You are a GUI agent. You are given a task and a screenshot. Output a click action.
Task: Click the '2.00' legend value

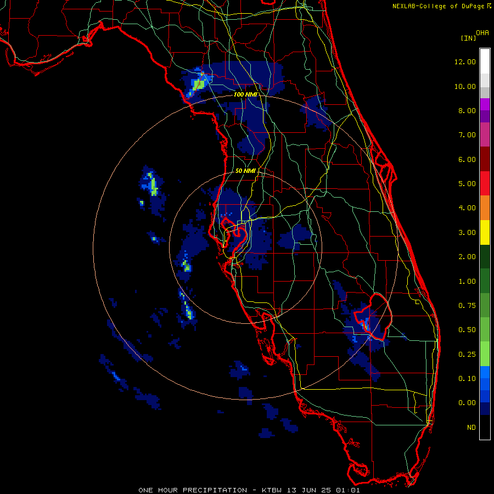click(467, 257)
